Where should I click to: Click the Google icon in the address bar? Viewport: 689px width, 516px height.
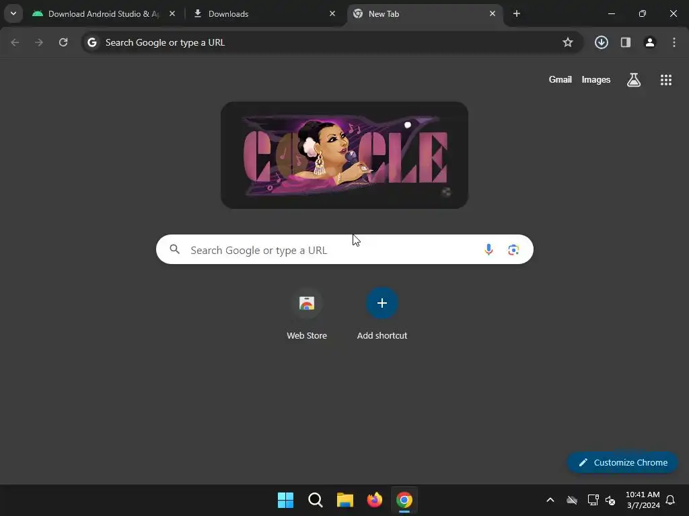click(92, 42)
